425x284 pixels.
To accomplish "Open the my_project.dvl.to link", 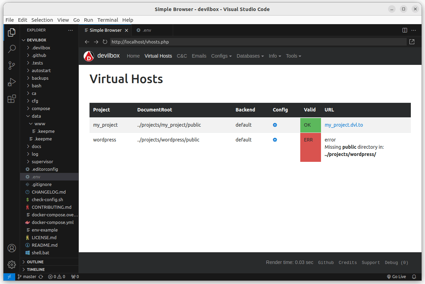I will 343,125.
